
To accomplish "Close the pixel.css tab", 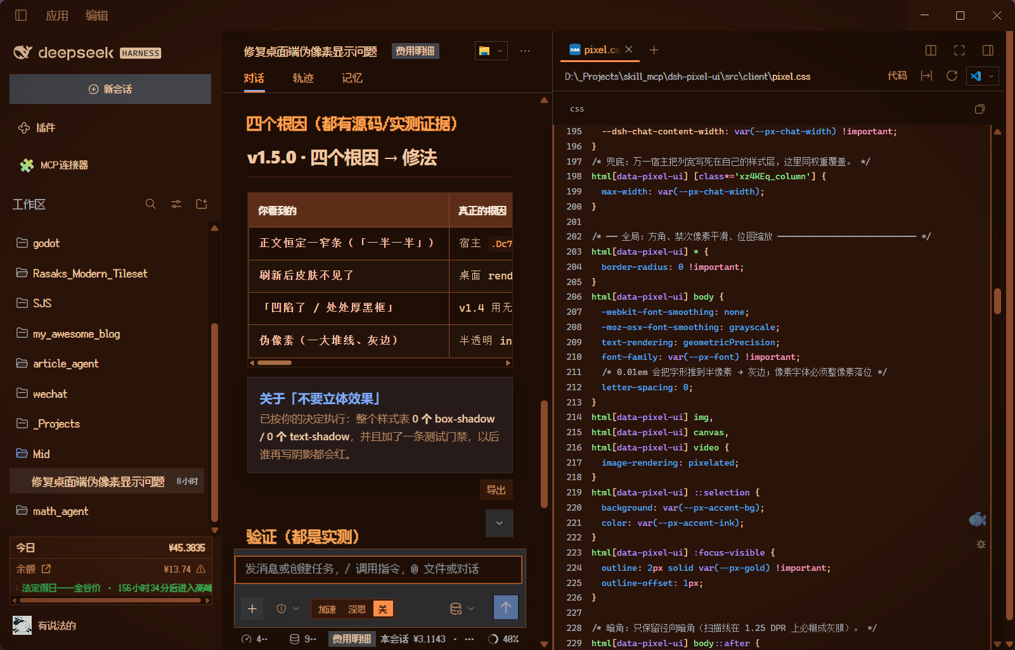I will pyautogui.click(x=629, y=49).
